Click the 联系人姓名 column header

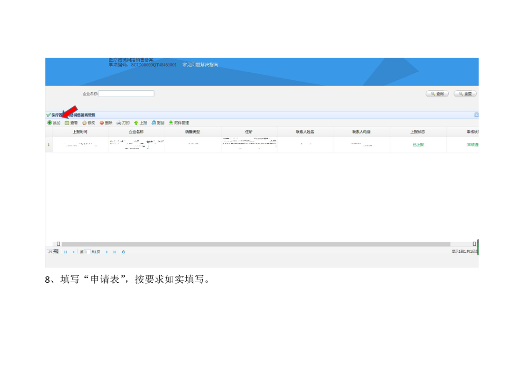click(305, 132)
